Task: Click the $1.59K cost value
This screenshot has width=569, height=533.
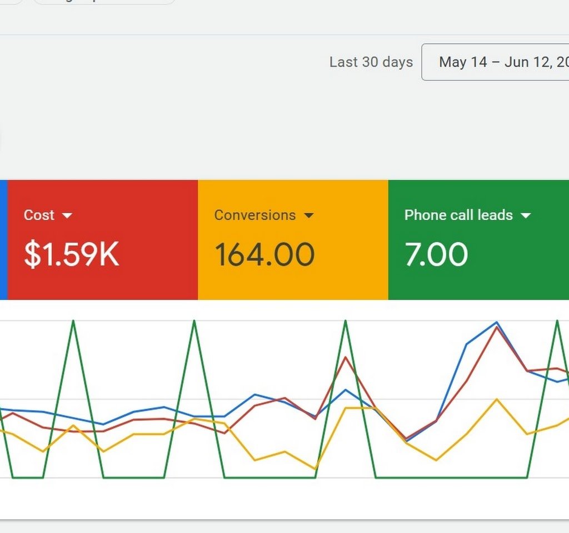Action: (x=72, y=255)
